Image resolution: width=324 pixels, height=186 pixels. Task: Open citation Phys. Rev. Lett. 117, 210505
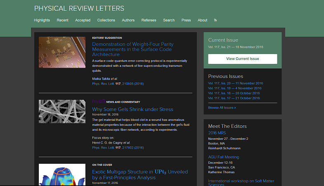tap(118, 84)
